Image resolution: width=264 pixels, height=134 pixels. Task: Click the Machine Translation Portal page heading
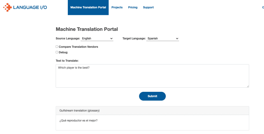(87, 29)
